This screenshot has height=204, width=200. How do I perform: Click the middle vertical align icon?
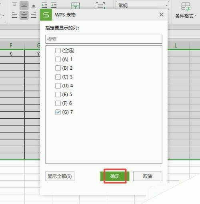24,5
